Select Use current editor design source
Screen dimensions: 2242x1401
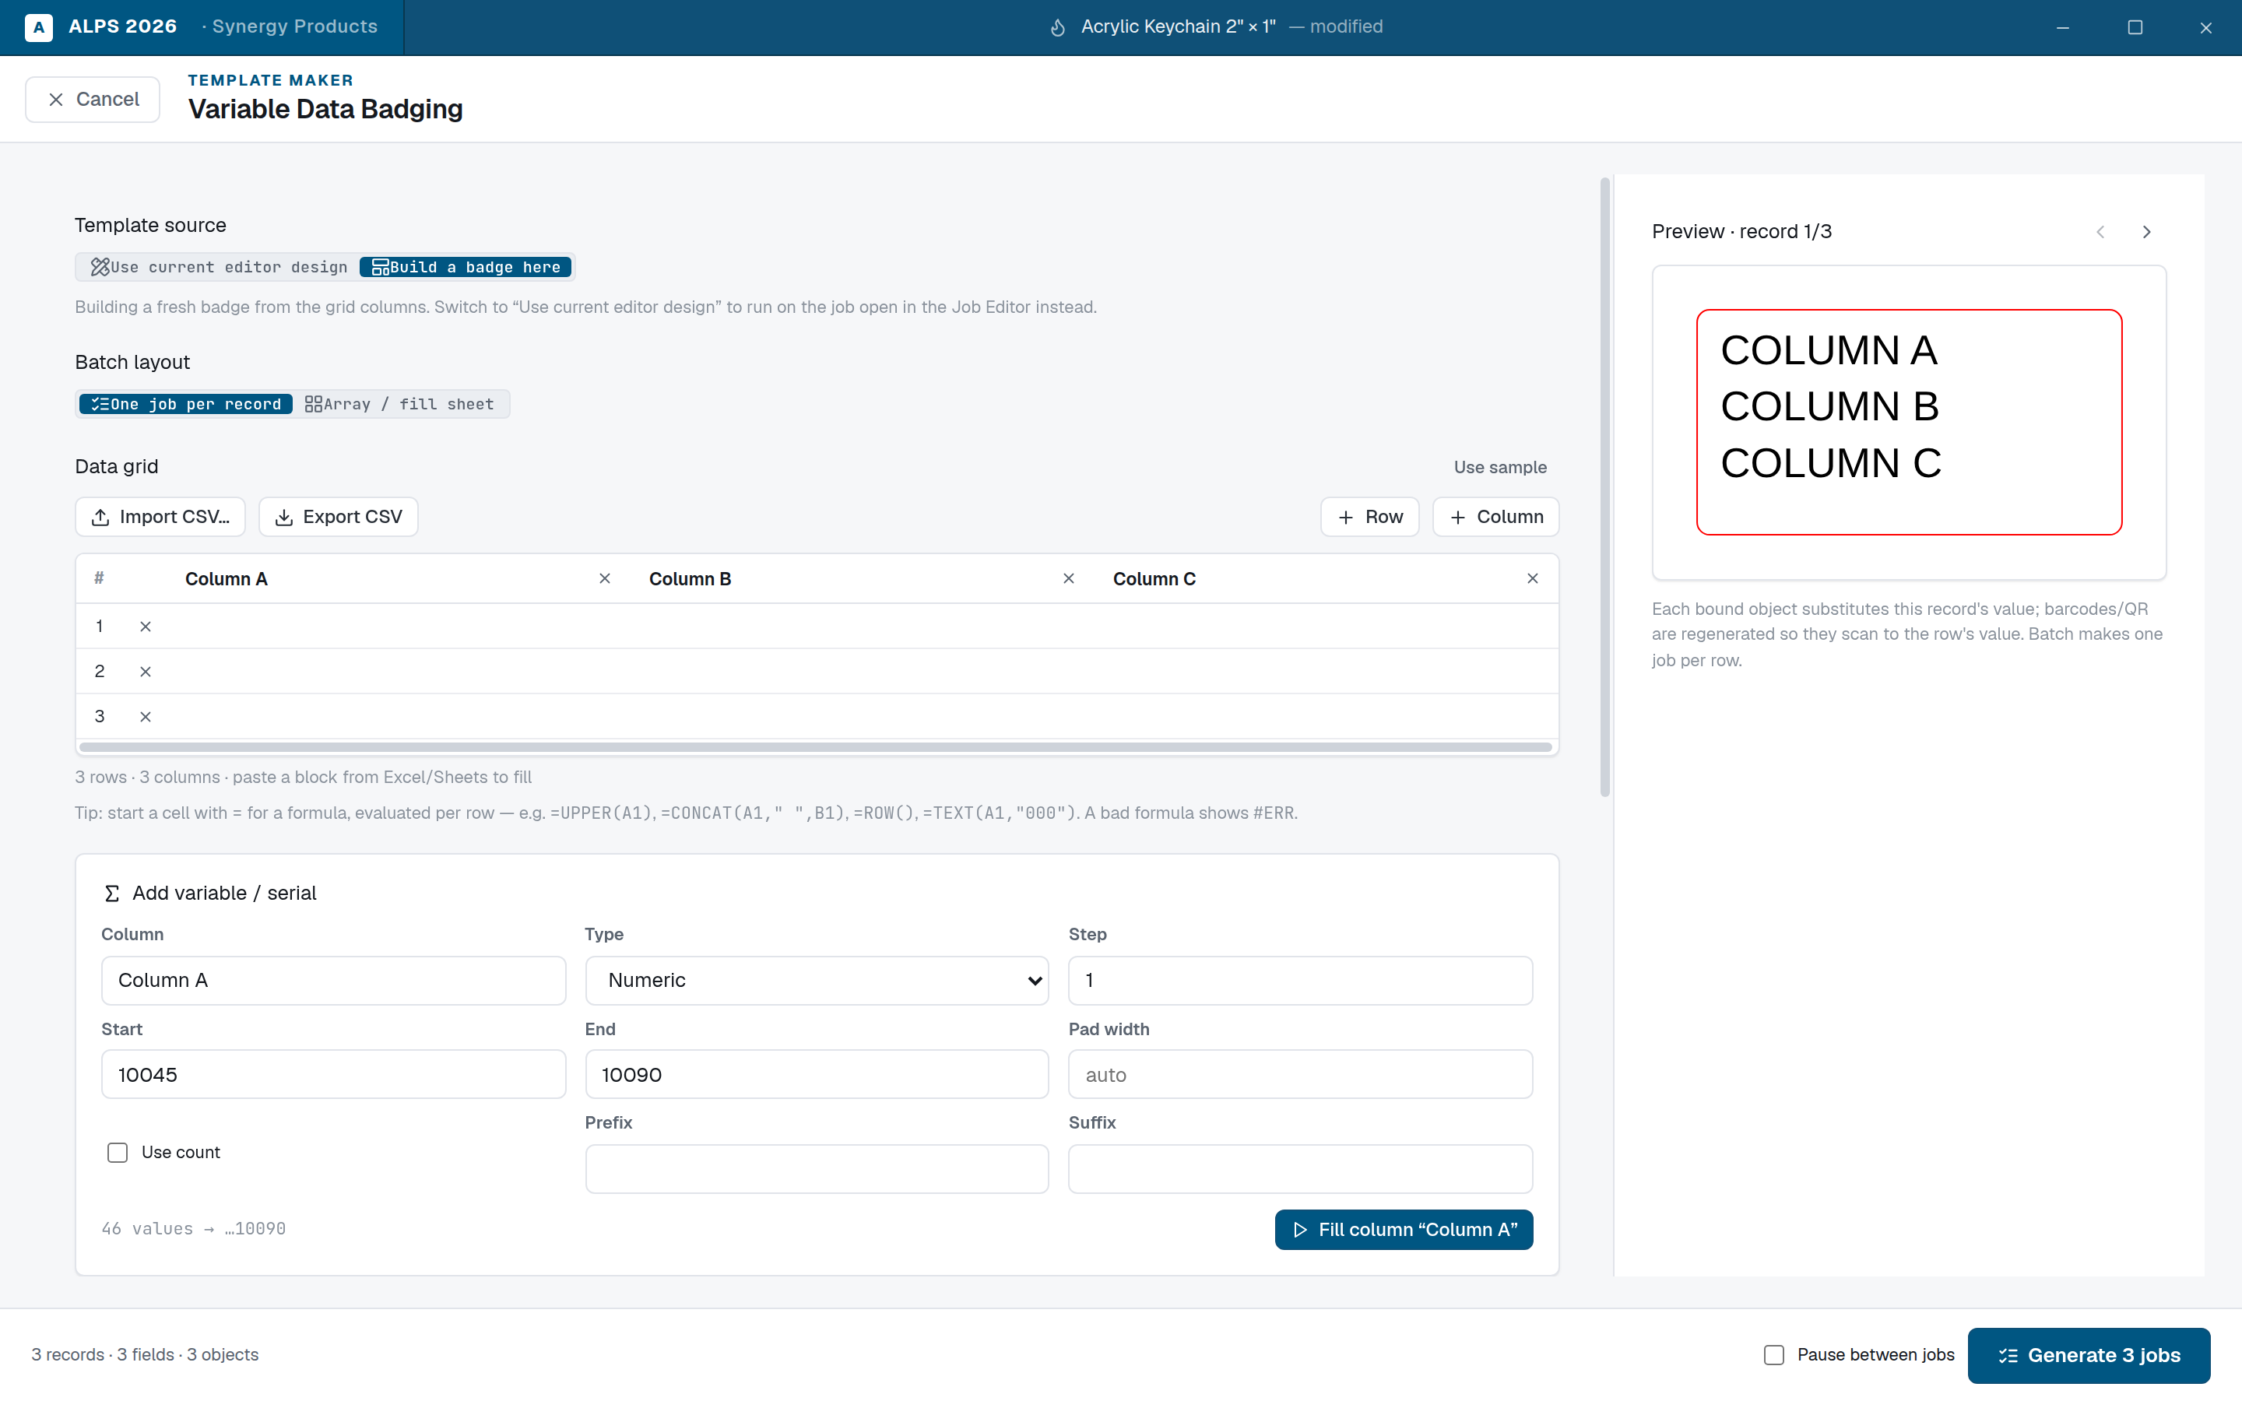[219, 268]
